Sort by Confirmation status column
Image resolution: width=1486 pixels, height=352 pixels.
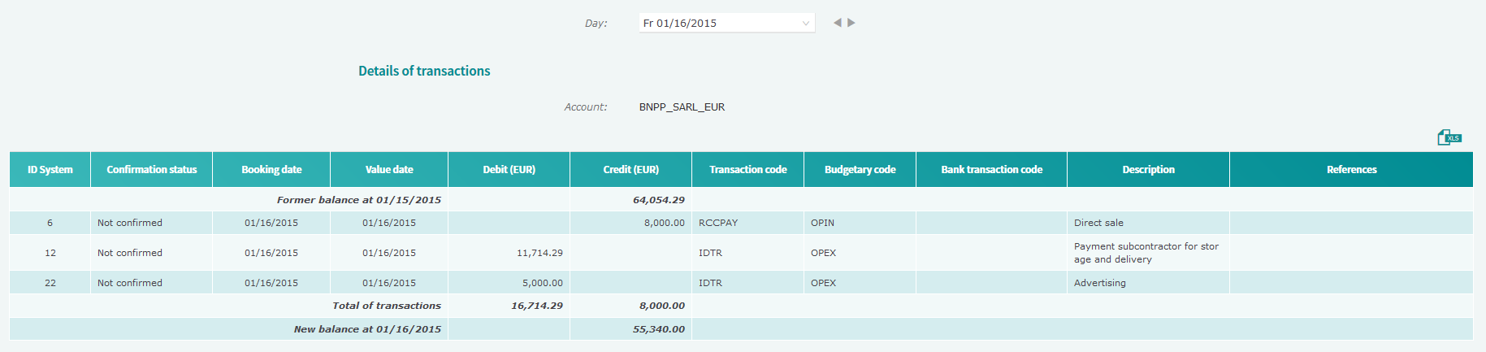point(152,170)
